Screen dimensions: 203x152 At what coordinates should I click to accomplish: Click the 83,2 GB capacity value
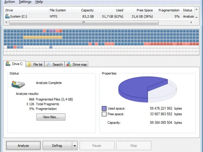tap(88, 16)
